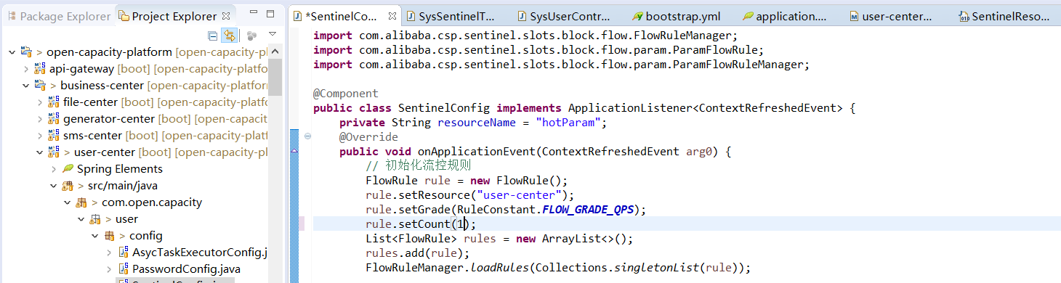1061x283 pixels.
Task: Expand the Spring Elements node
Action: (54, 169)
